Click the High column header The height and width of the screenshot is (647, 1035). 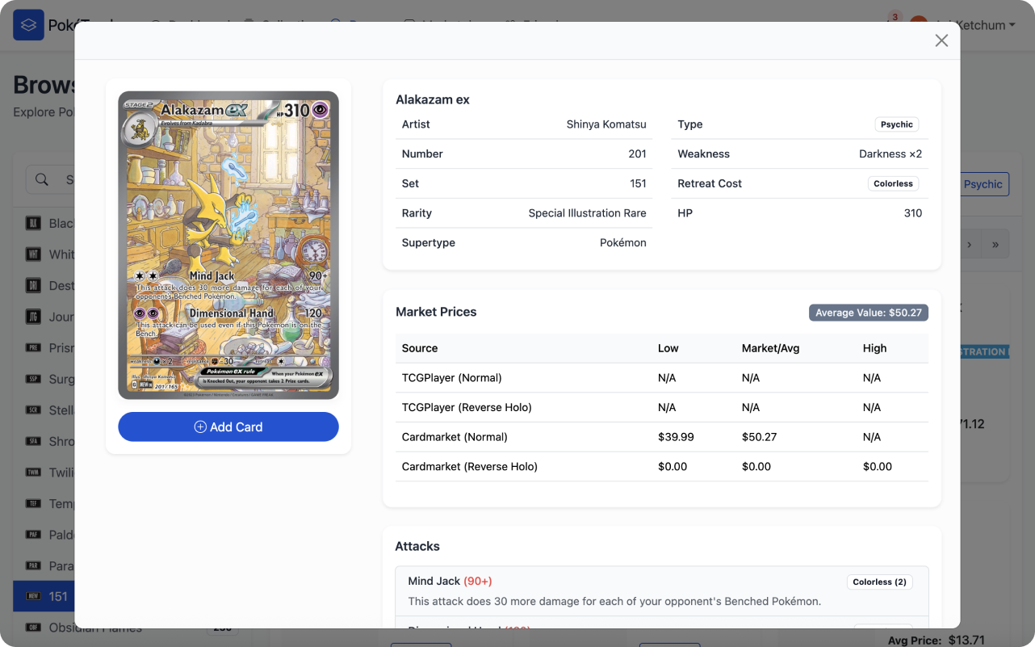coord(875,348)
